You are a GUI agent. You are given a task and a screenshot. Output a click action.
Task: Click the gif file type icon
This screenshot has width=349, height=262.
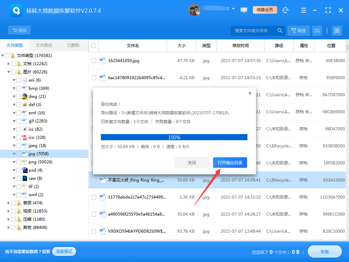pos(25,121)
